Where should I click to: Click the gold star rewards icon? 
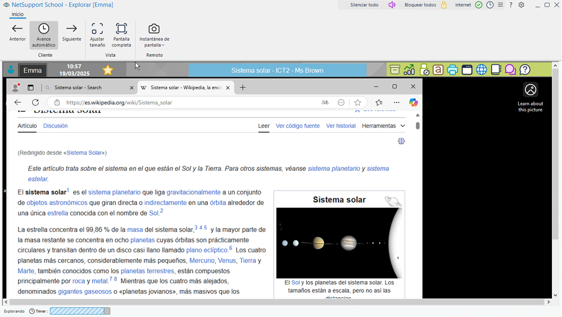(x=107, y=70)
